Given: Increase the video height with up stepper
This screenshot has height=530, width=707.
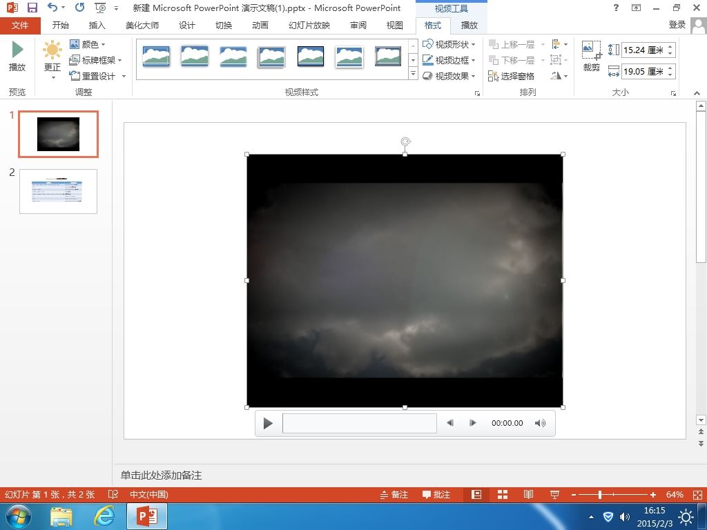Looking at the screenshot, I should [670, 46].
